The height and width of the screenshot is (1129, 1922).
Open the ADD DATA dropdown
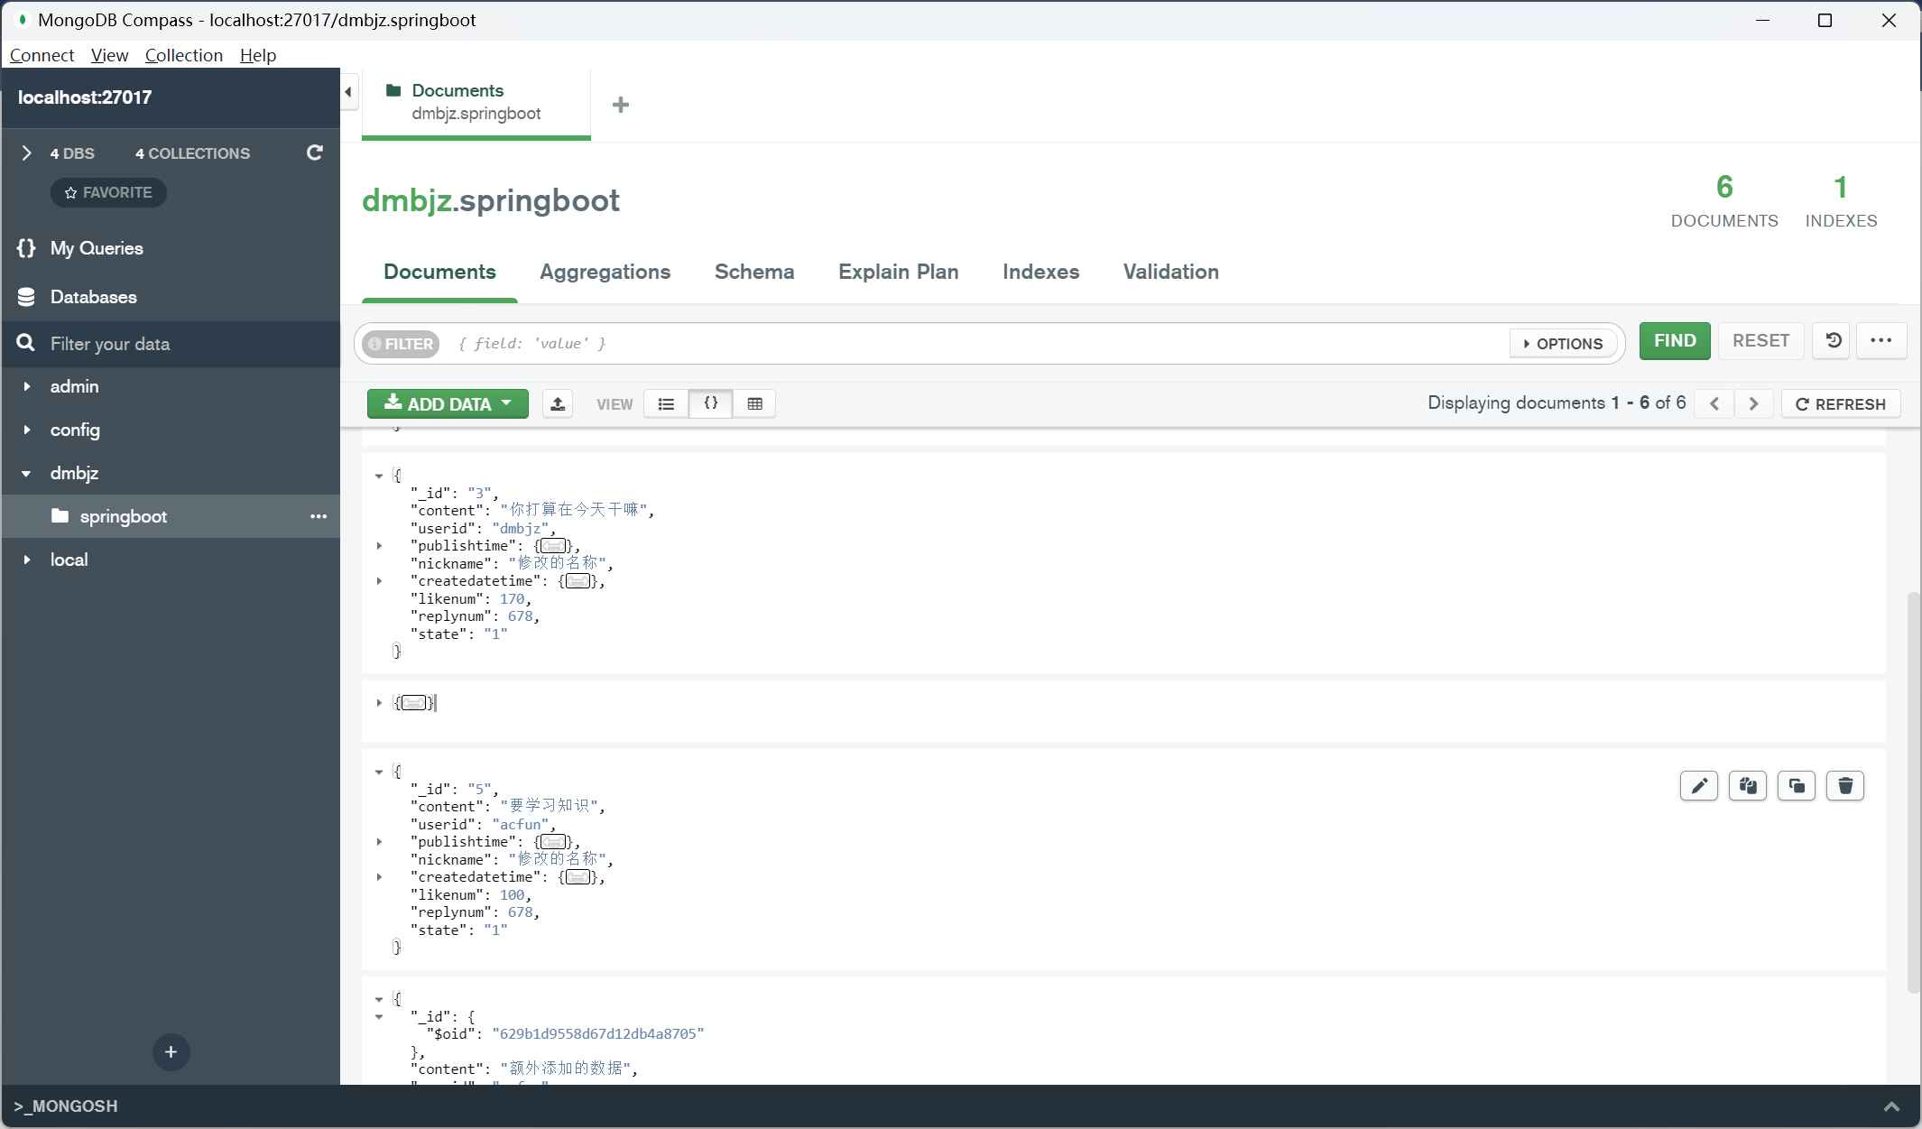point(448,404)
